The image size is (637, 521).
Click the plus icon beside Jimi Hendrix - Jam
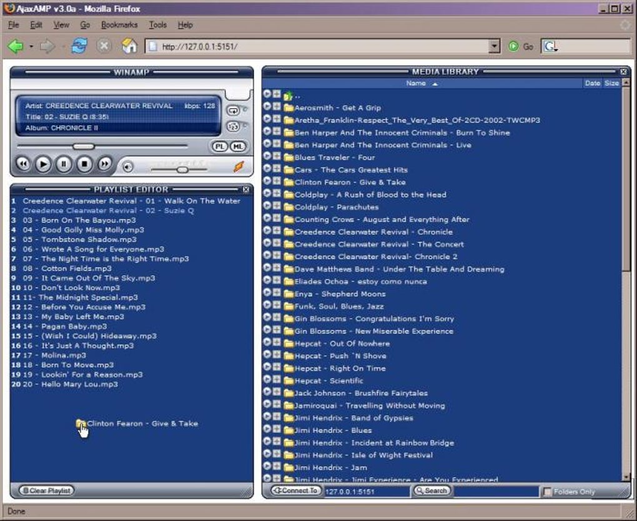277,466
